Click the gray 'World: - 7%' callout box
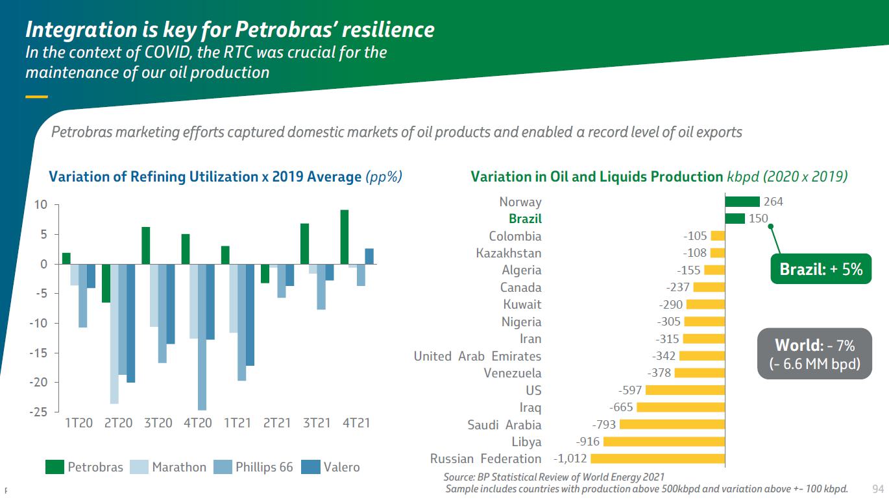 (814, 354)
